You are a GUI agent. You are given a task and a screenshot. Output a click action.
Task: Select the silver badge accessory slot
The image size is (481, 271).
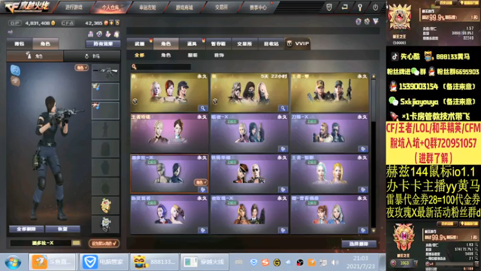(105, 224)
